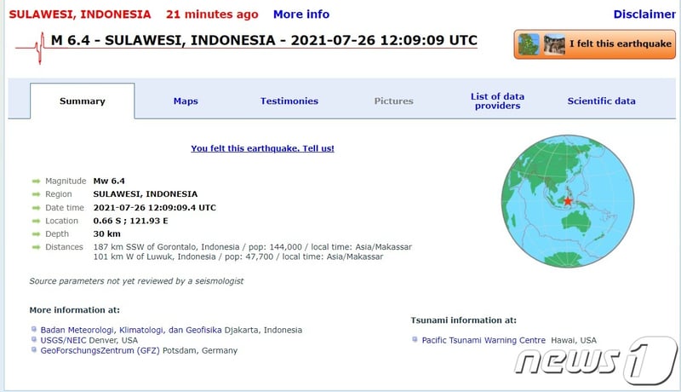Click You felt this earthquake. Tell us! link

[262, 148]
